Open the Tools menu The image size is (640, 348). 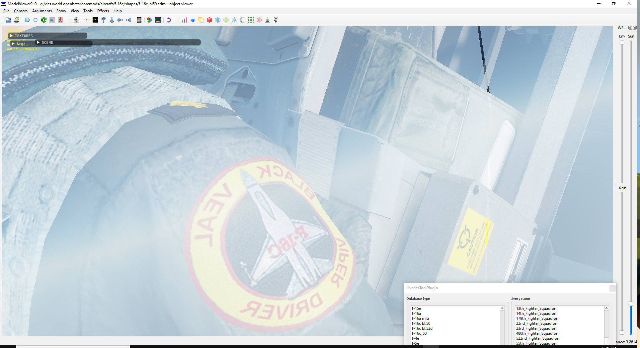tap(88, 11)
